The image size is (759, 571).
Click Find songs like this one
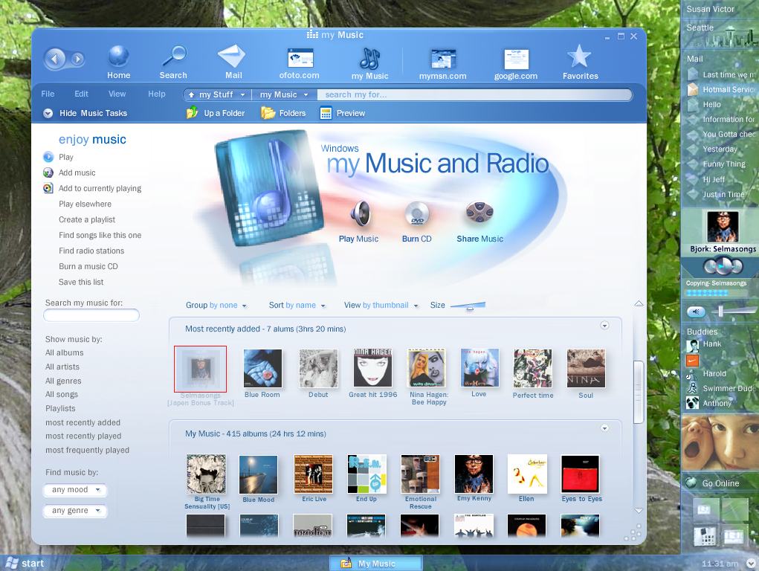[100, 236]
